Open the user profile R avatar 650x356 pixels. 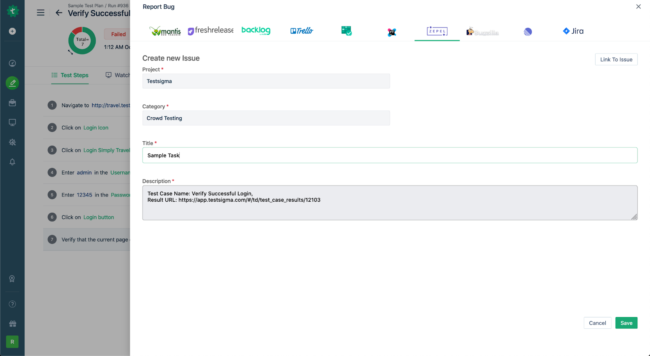(x=12, y=342)
